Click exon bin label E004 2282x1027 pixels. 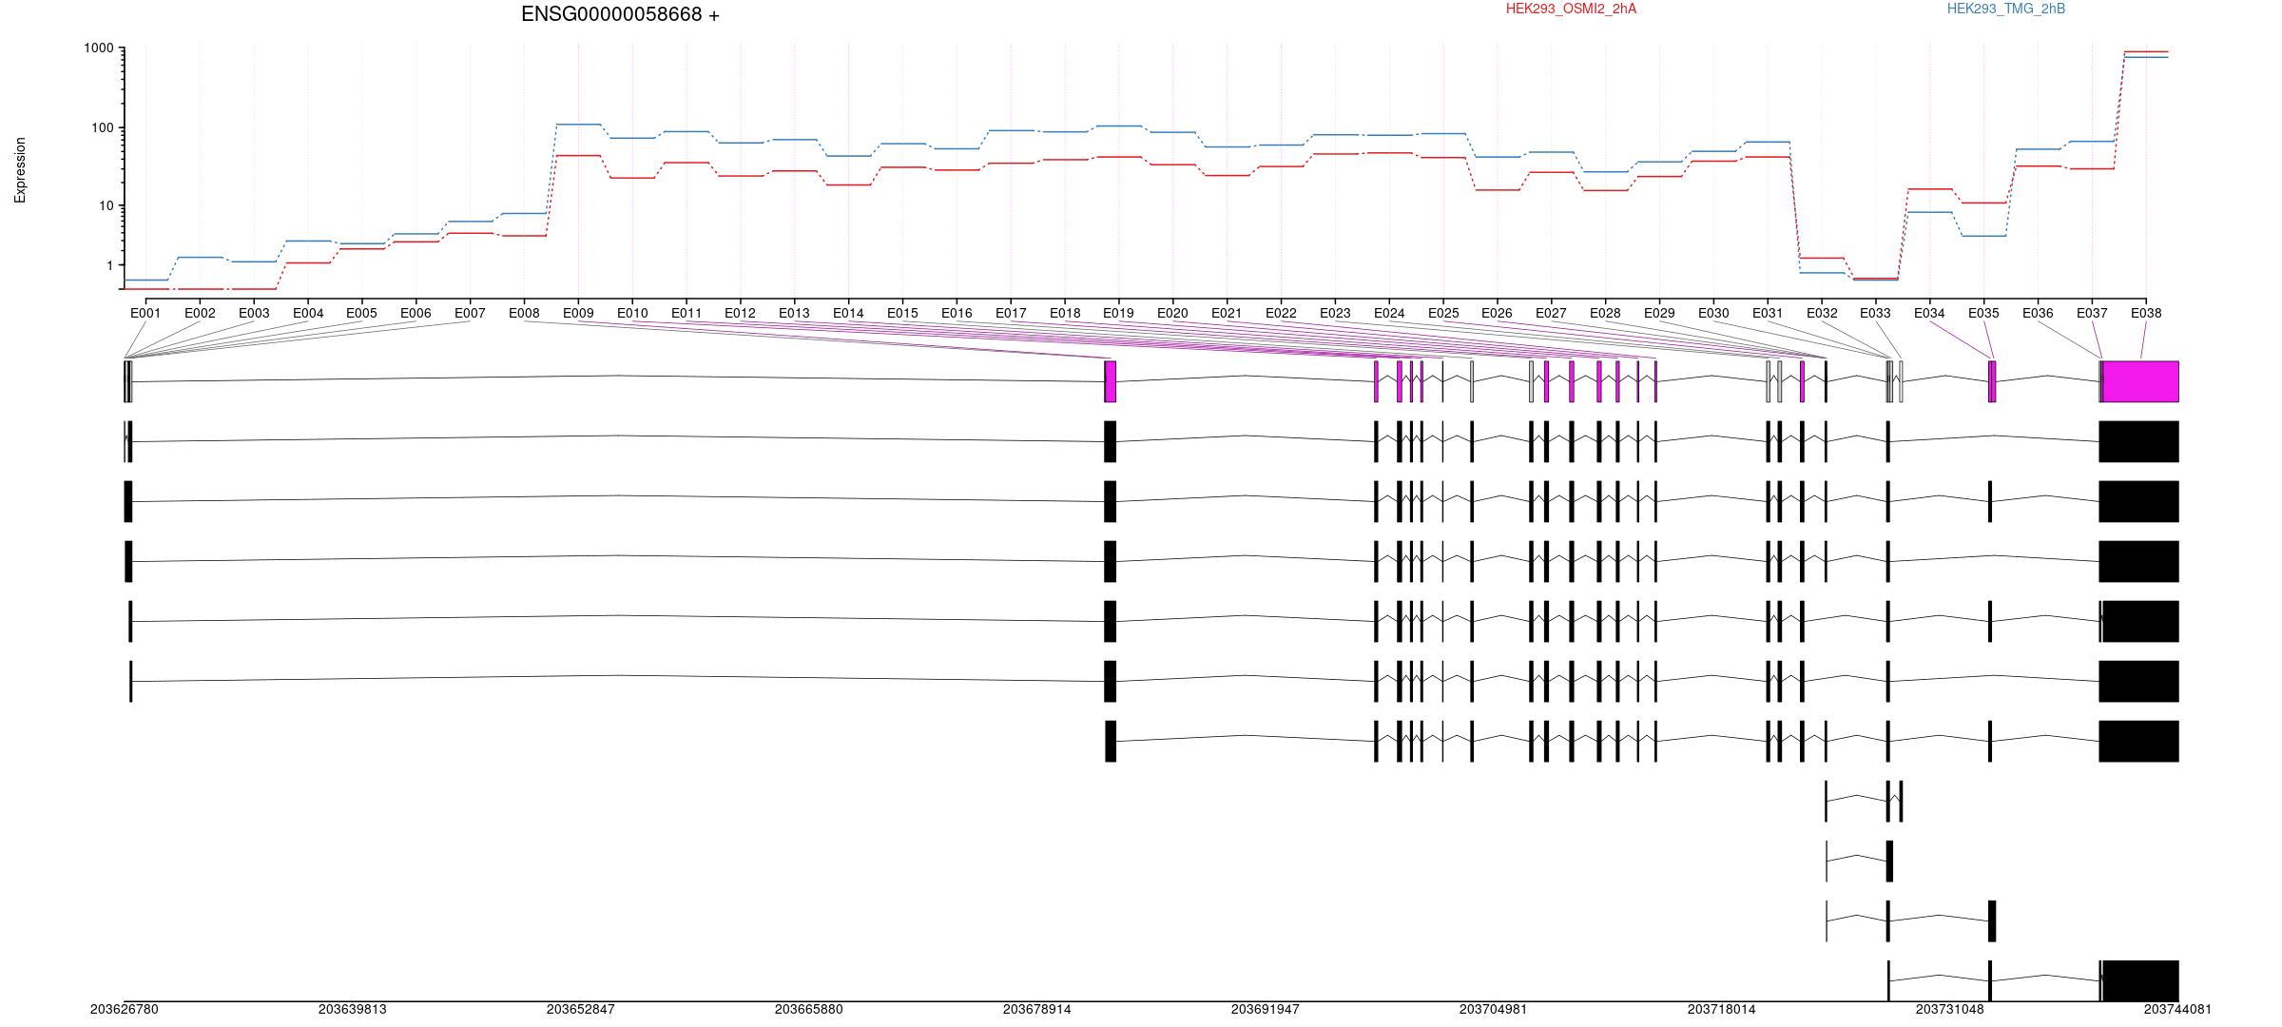tap(308, 313)
